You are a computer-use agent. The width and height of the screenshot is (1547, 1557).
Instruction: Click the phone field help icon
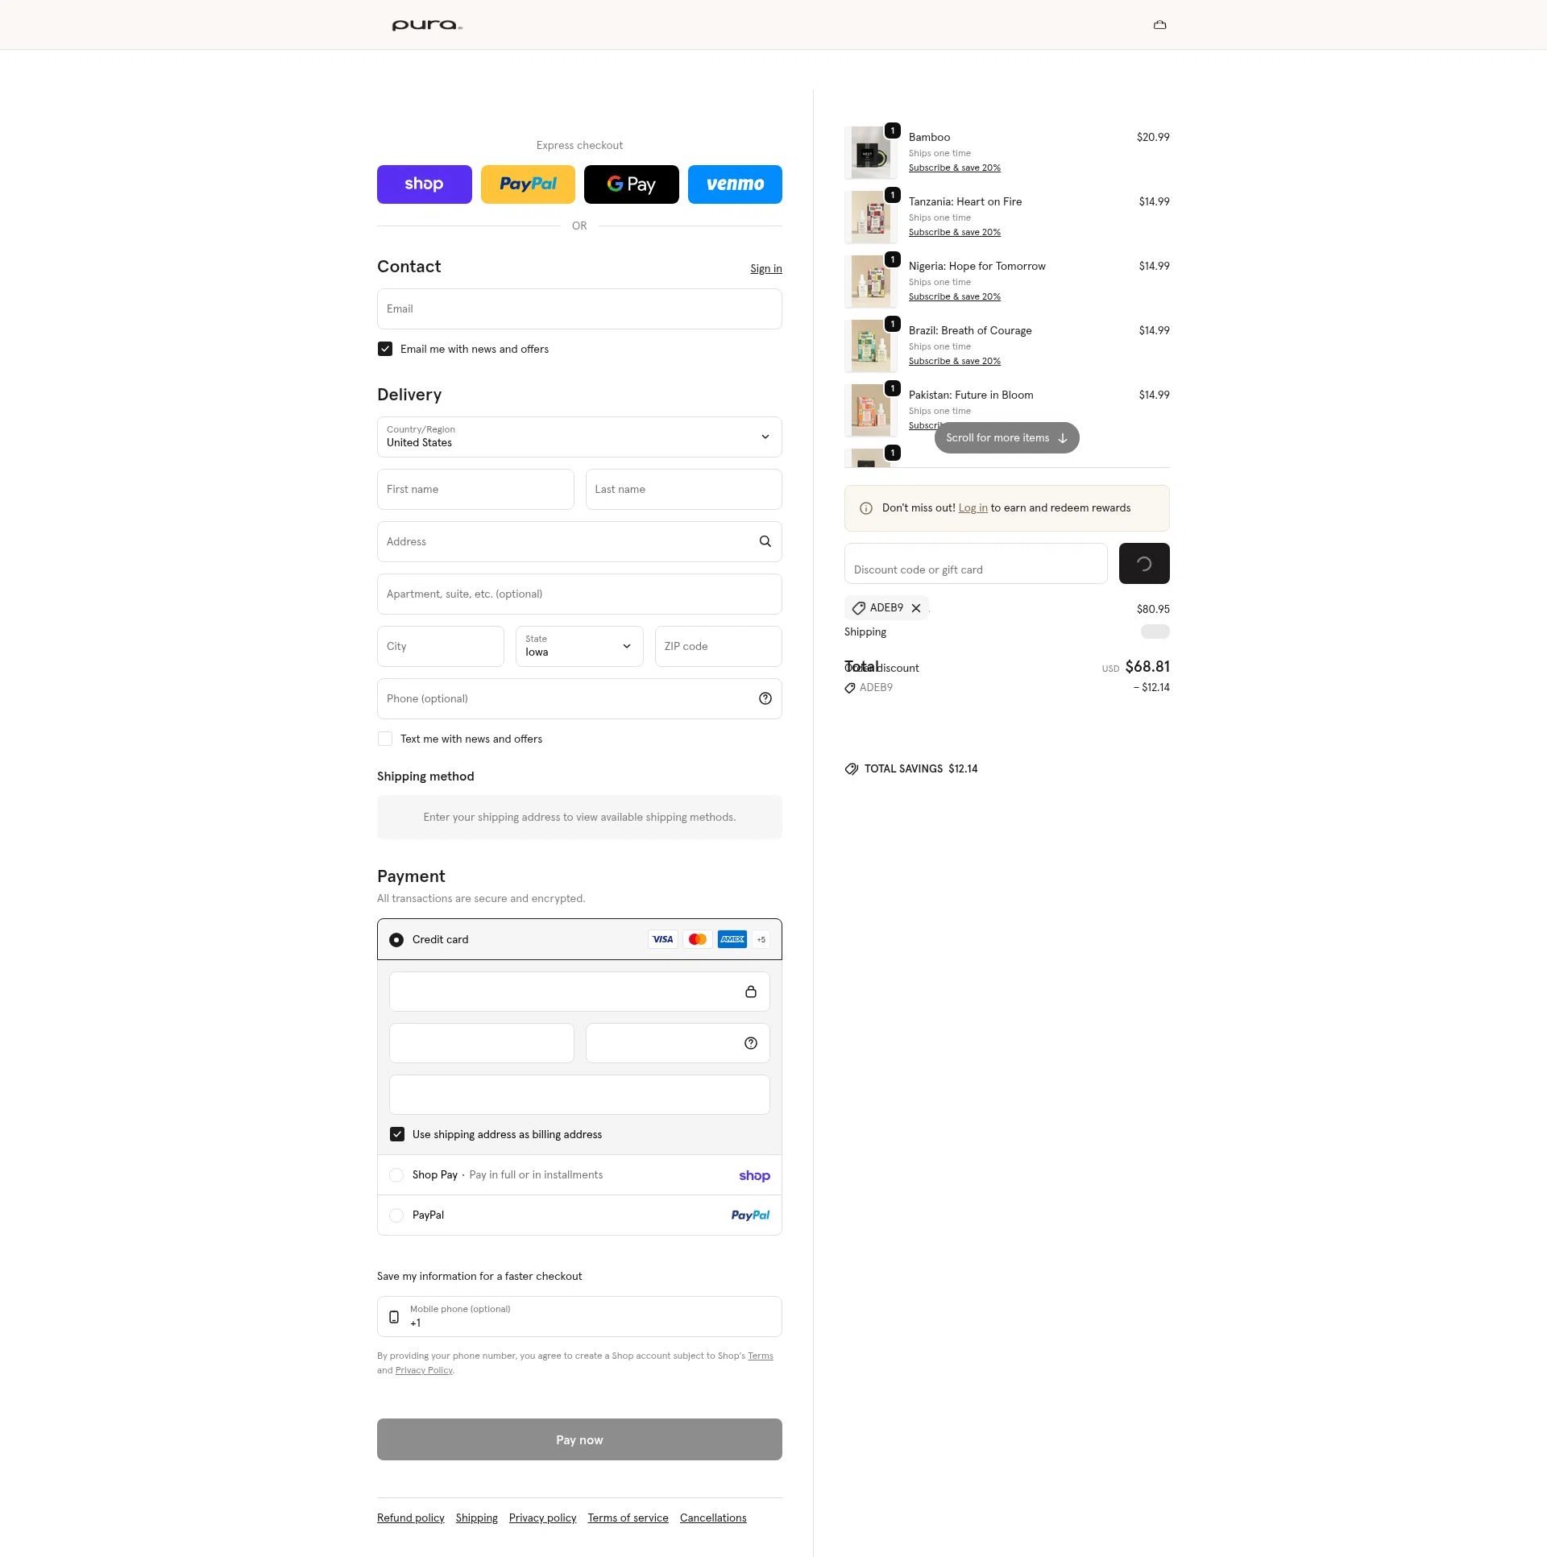pyautogui.click(x=765, y=698)
